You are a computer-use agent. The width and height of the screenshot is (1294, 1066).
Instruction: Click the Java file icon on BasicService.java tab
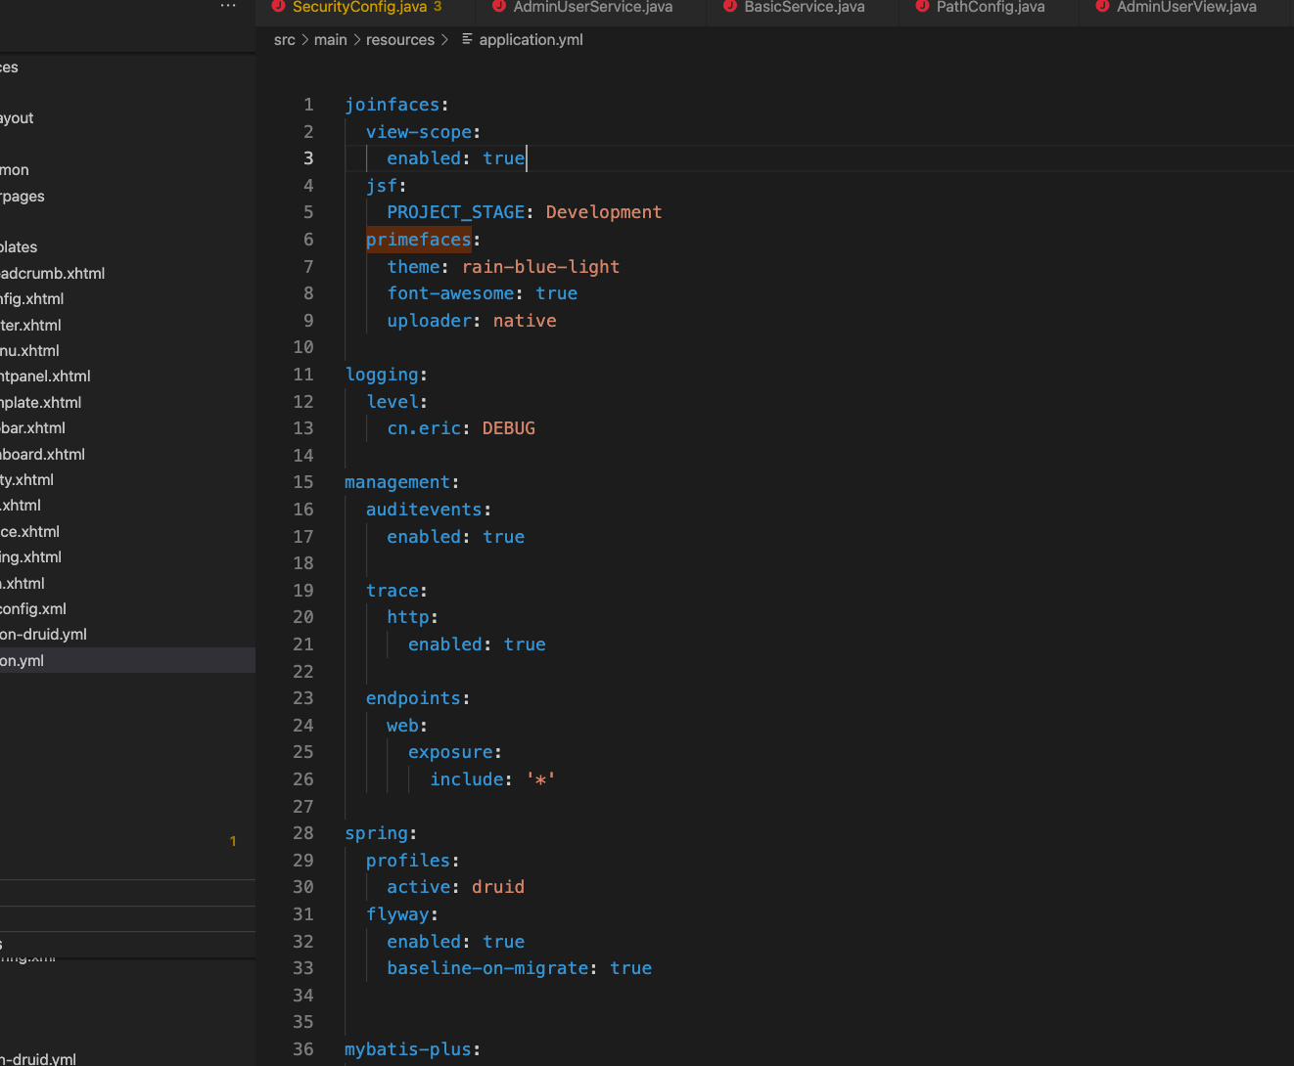730,7
